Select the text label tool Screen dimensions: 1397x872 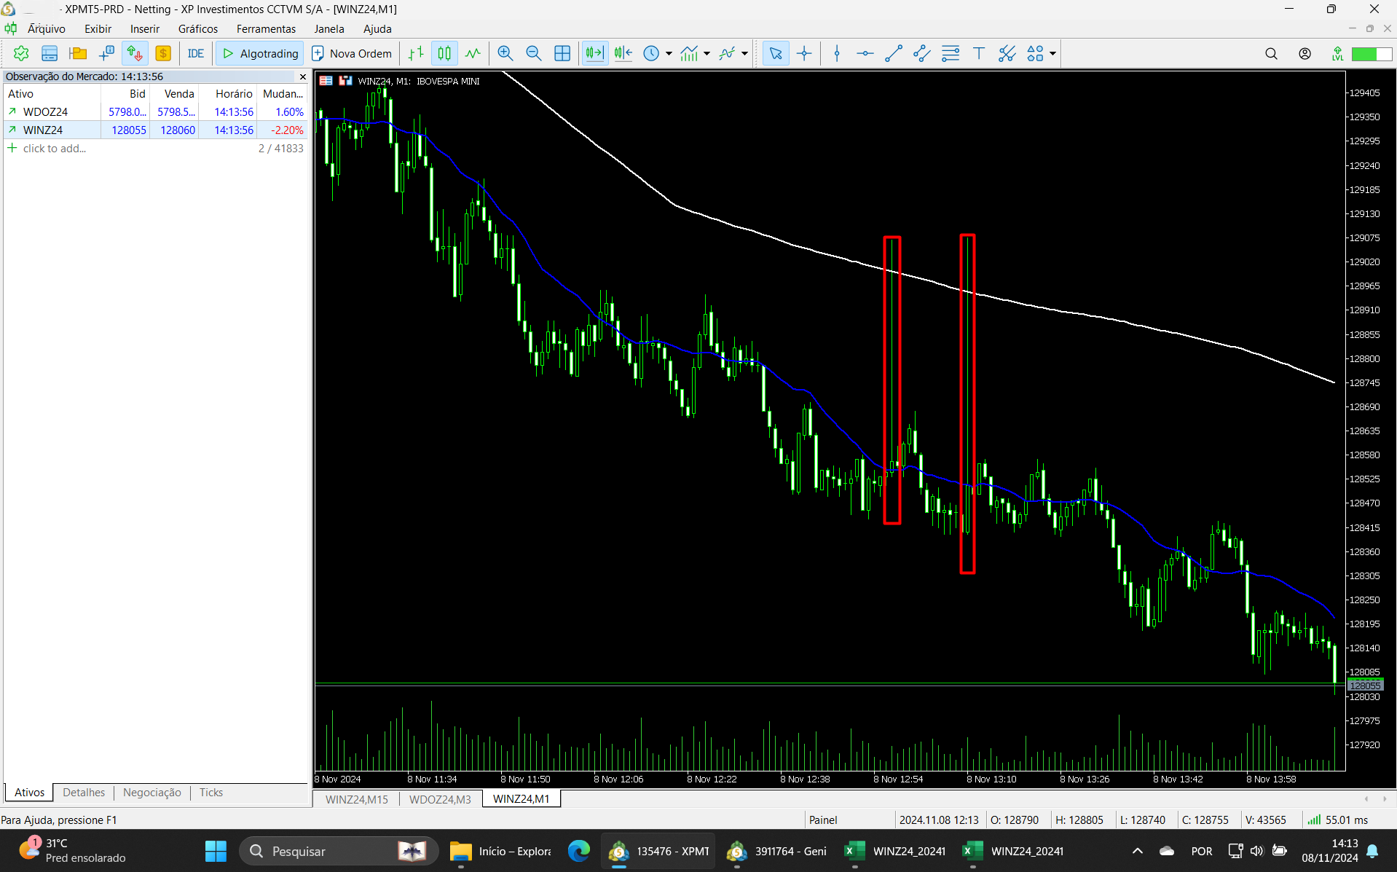pos(979,53)
